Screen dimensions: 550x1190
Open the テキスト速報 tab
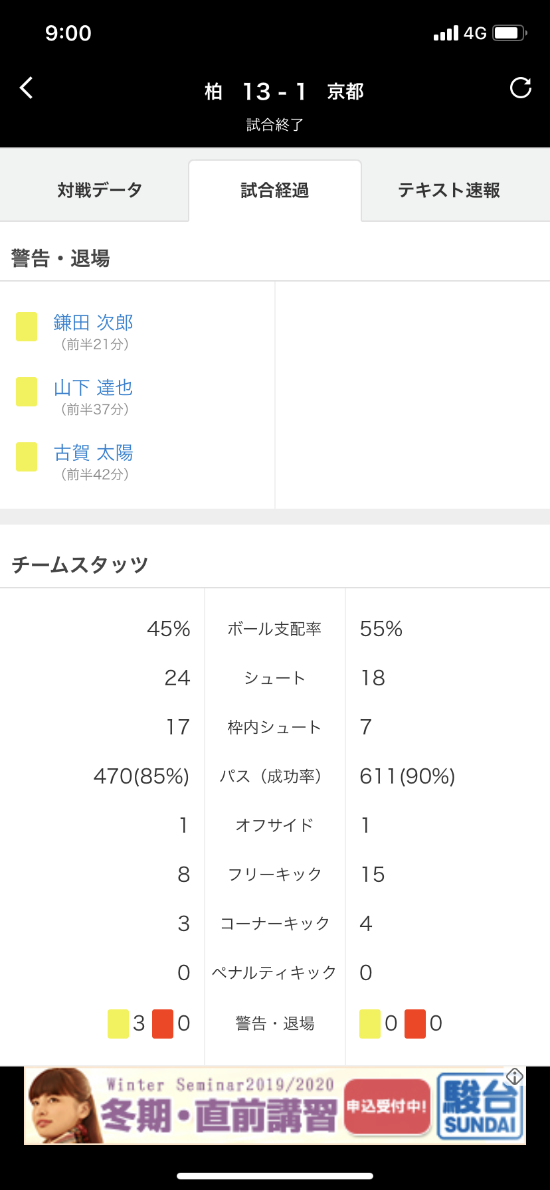(449, 191)
